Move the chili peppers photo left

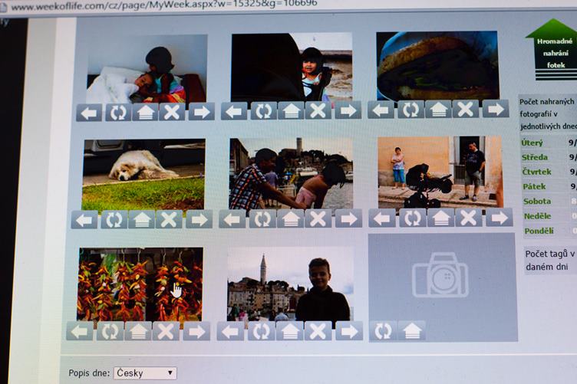[x=80, y=331]
